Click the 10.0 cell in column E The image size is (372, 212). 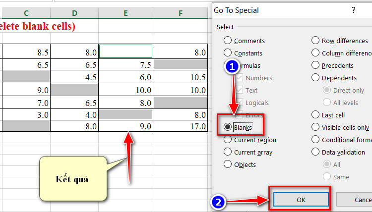point(126,90)
